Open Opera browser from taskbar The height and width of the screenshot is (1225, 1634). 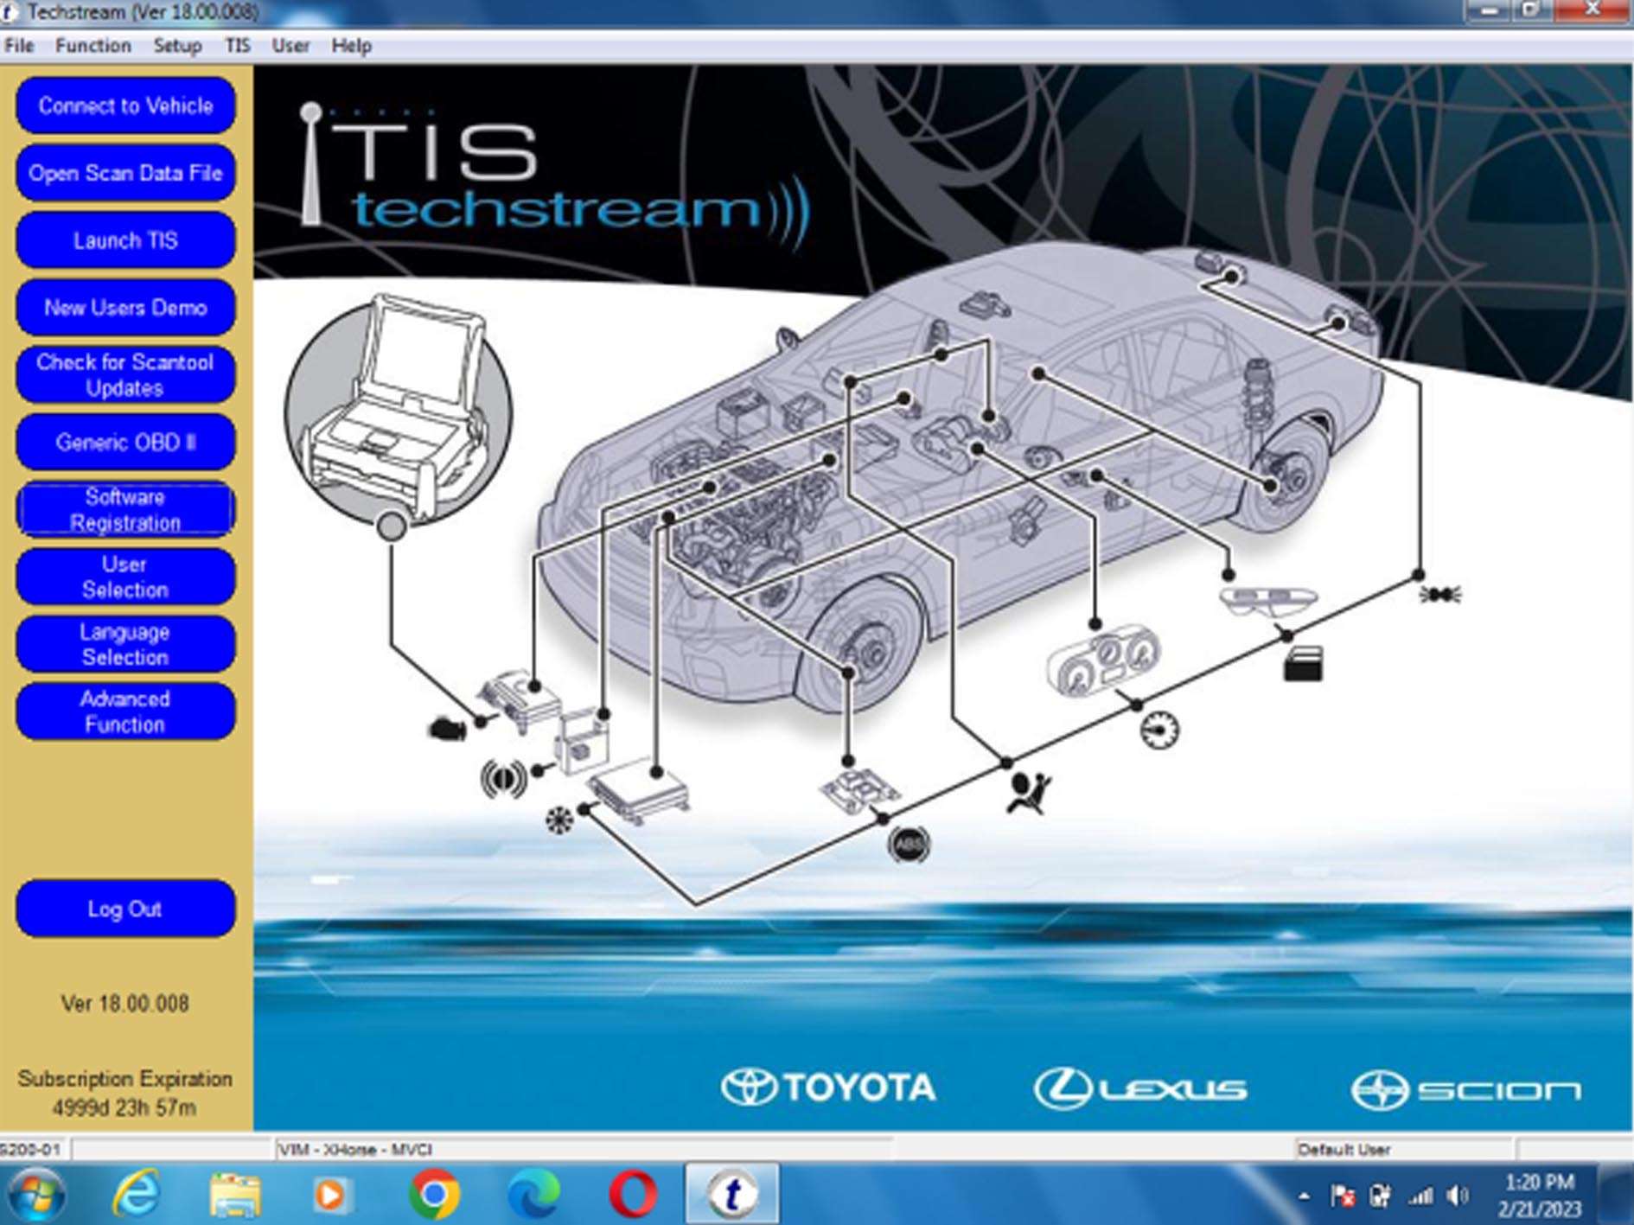632,1195
